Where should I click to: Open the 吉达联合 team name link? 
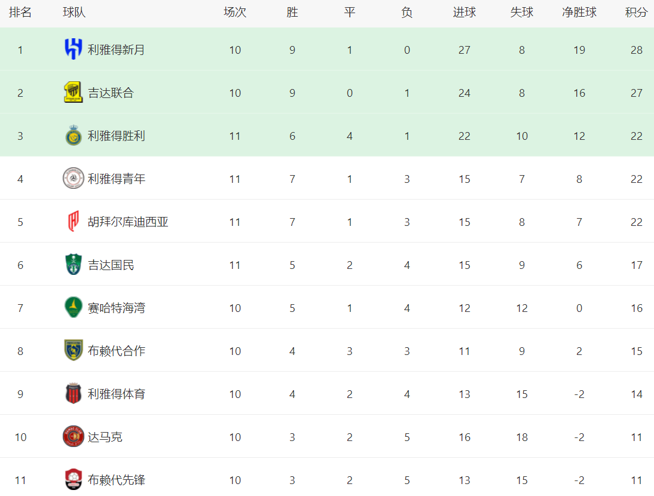click(x=111, y=93)
